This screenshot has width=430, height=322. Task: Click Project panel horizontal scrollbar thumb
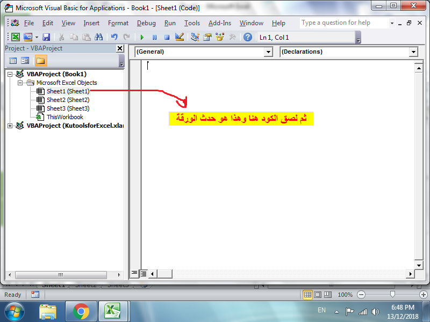(x=61, y=275)
